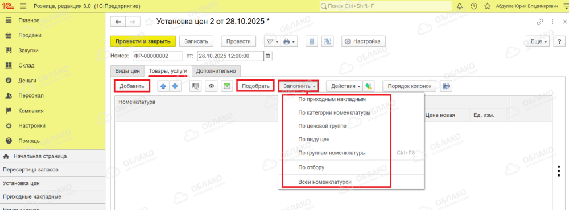Open document structure subordination icon
The width and height of the screenshot is (569, 210).
click(x=327, y=41)
